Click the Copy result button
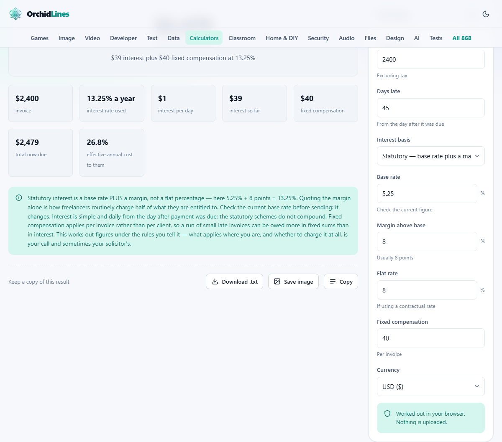 coord(341,282)
